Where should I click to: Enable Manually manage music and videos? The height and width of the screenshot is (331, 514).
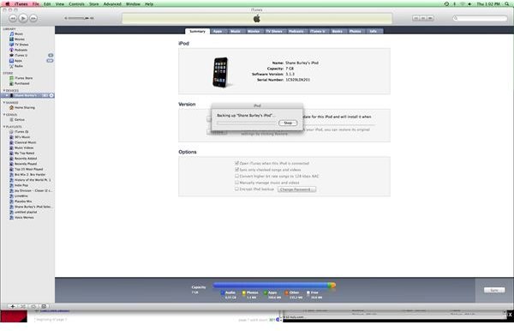[236, 183]
